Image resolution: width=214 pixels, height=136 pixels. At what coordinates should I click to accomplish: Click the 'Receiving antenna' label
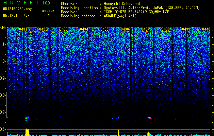[78, 16]
